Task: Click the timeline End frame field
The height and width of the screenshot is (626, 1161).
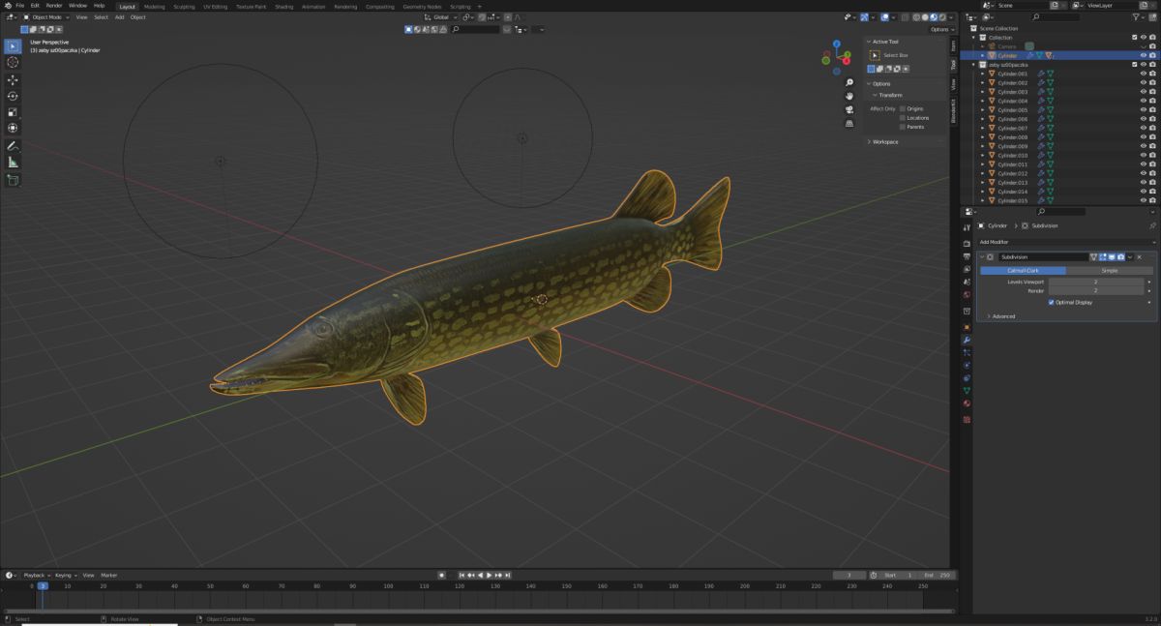Action: tap(938, 575)
